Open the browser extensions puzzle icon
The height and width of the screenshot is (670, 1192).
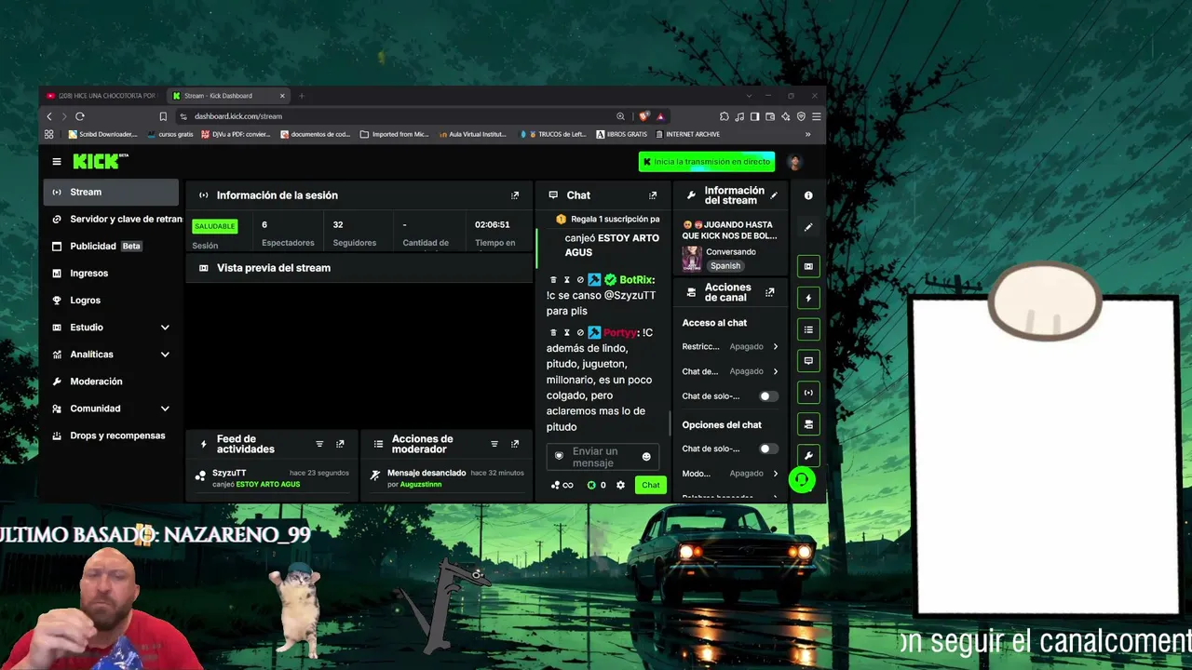[x=724, y=116]
